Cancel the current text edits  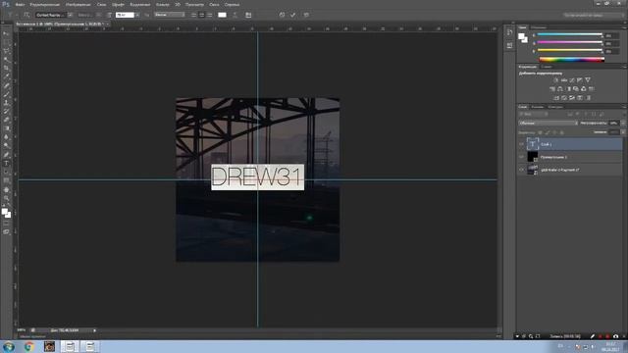tap(282, 15)
